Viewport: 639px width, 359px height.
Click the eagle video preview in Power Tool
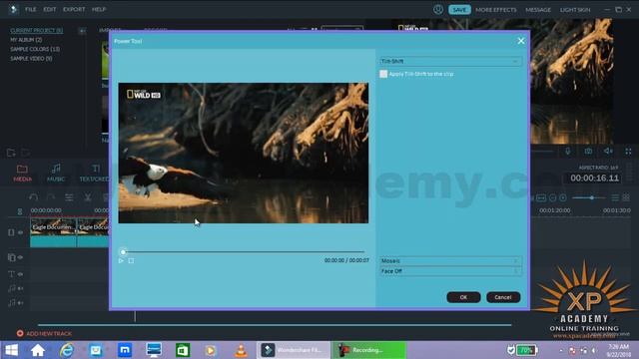coord(244,153)
